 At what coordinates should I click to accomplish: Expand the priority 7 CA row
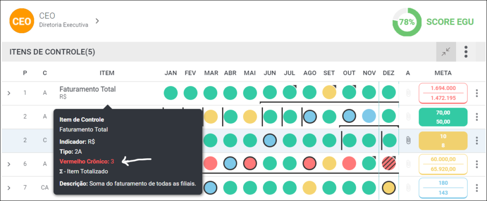tap(9, 188)
